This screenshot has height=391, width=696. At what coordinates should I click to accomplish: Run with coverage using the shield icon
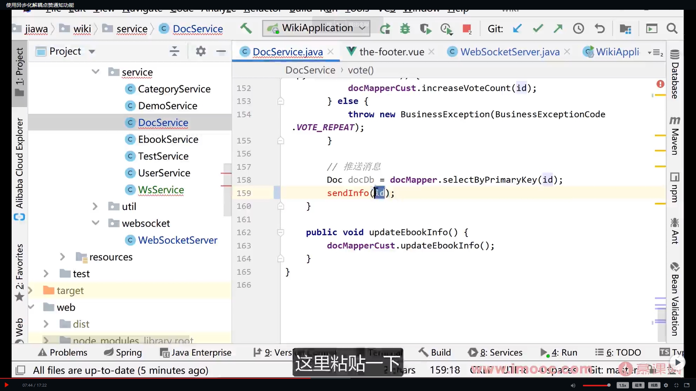click(425, 29)
